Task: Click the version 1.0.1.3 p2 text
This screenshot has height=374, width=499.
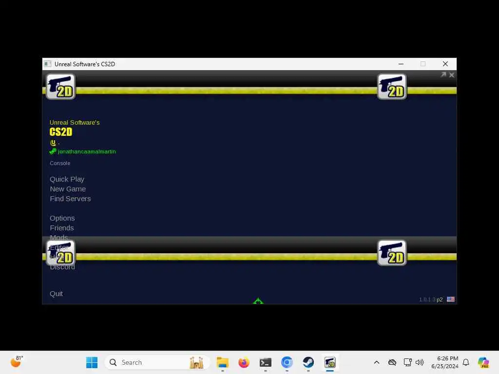Action: pos(431,299)
